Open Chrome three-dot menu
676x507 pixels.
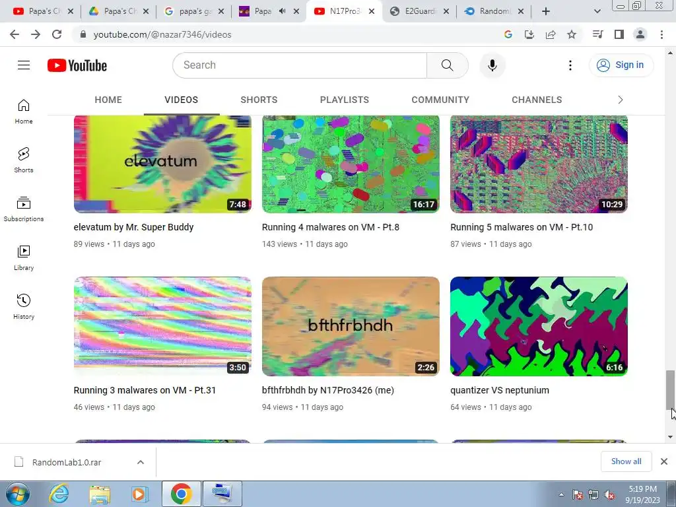pos(661,34)
